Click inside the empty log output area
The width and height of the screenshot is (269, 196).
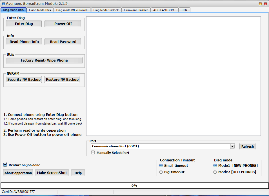173,76
